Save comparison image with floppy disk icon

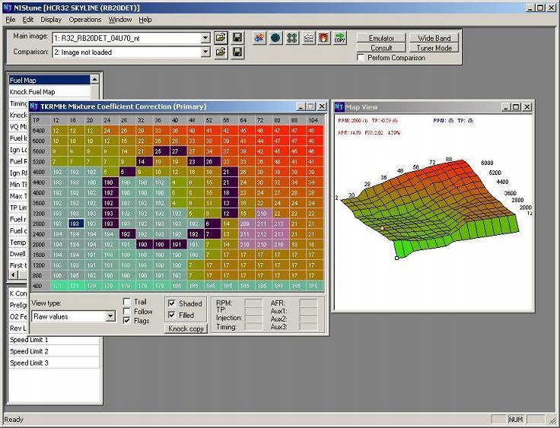coord(237,52)
